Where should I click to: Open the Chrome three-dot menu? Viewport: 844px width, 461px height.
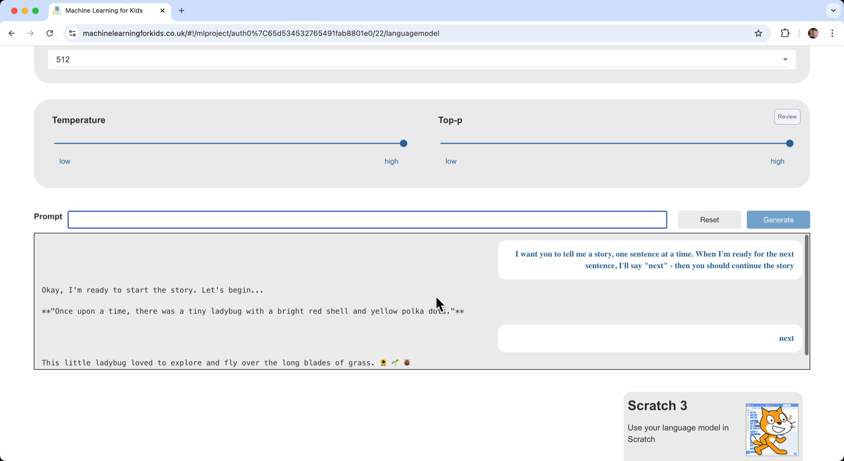click(x=832, y=33)
